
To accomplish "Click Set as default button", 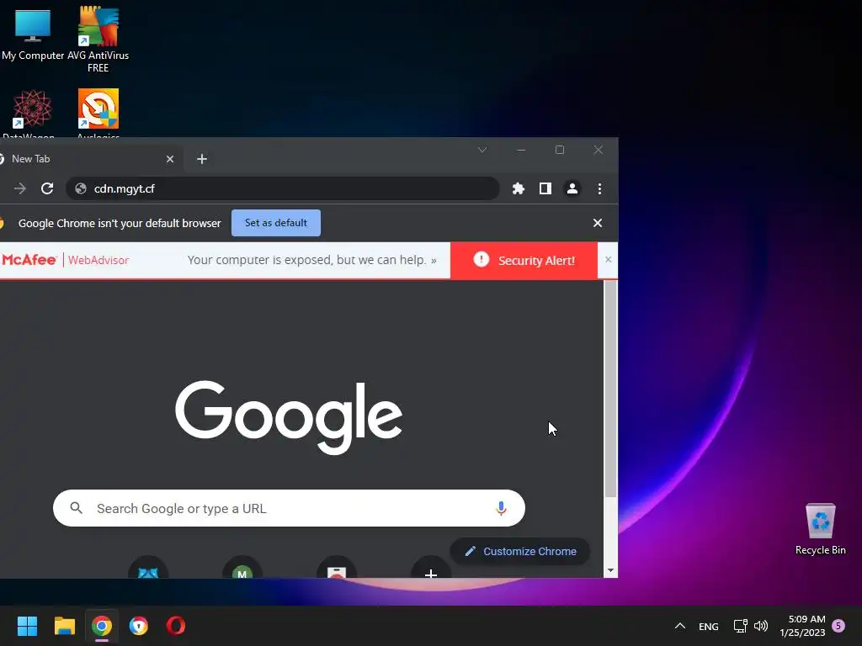I will tap(276, 222).
